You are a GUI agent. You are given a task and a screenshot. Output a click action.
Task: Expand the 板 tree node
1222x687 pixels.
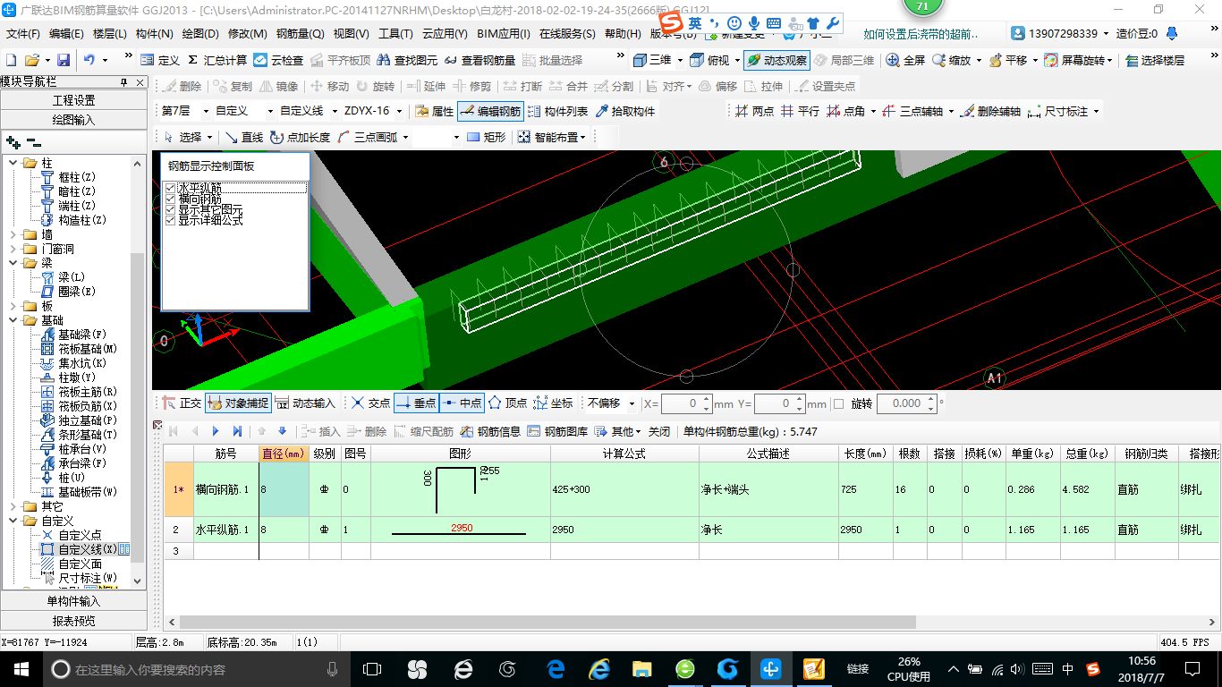point(13,306)
